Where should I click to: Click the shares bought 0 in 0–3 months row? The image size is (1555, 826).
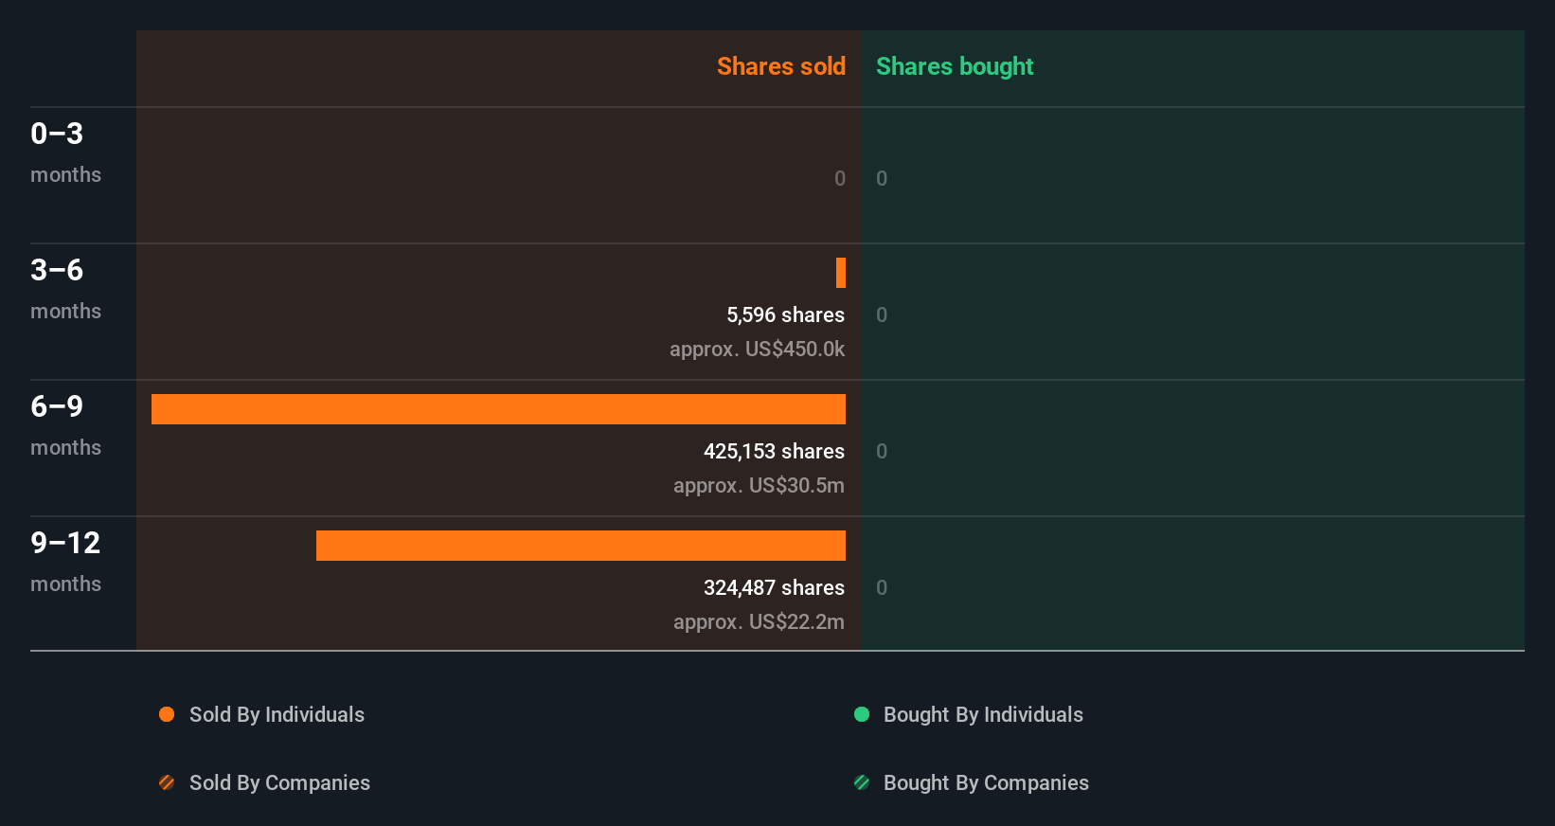click(x=882, y=178)
